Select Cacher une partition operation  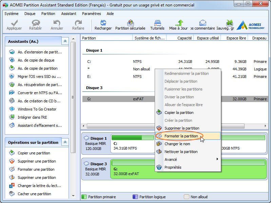point(30,193)
